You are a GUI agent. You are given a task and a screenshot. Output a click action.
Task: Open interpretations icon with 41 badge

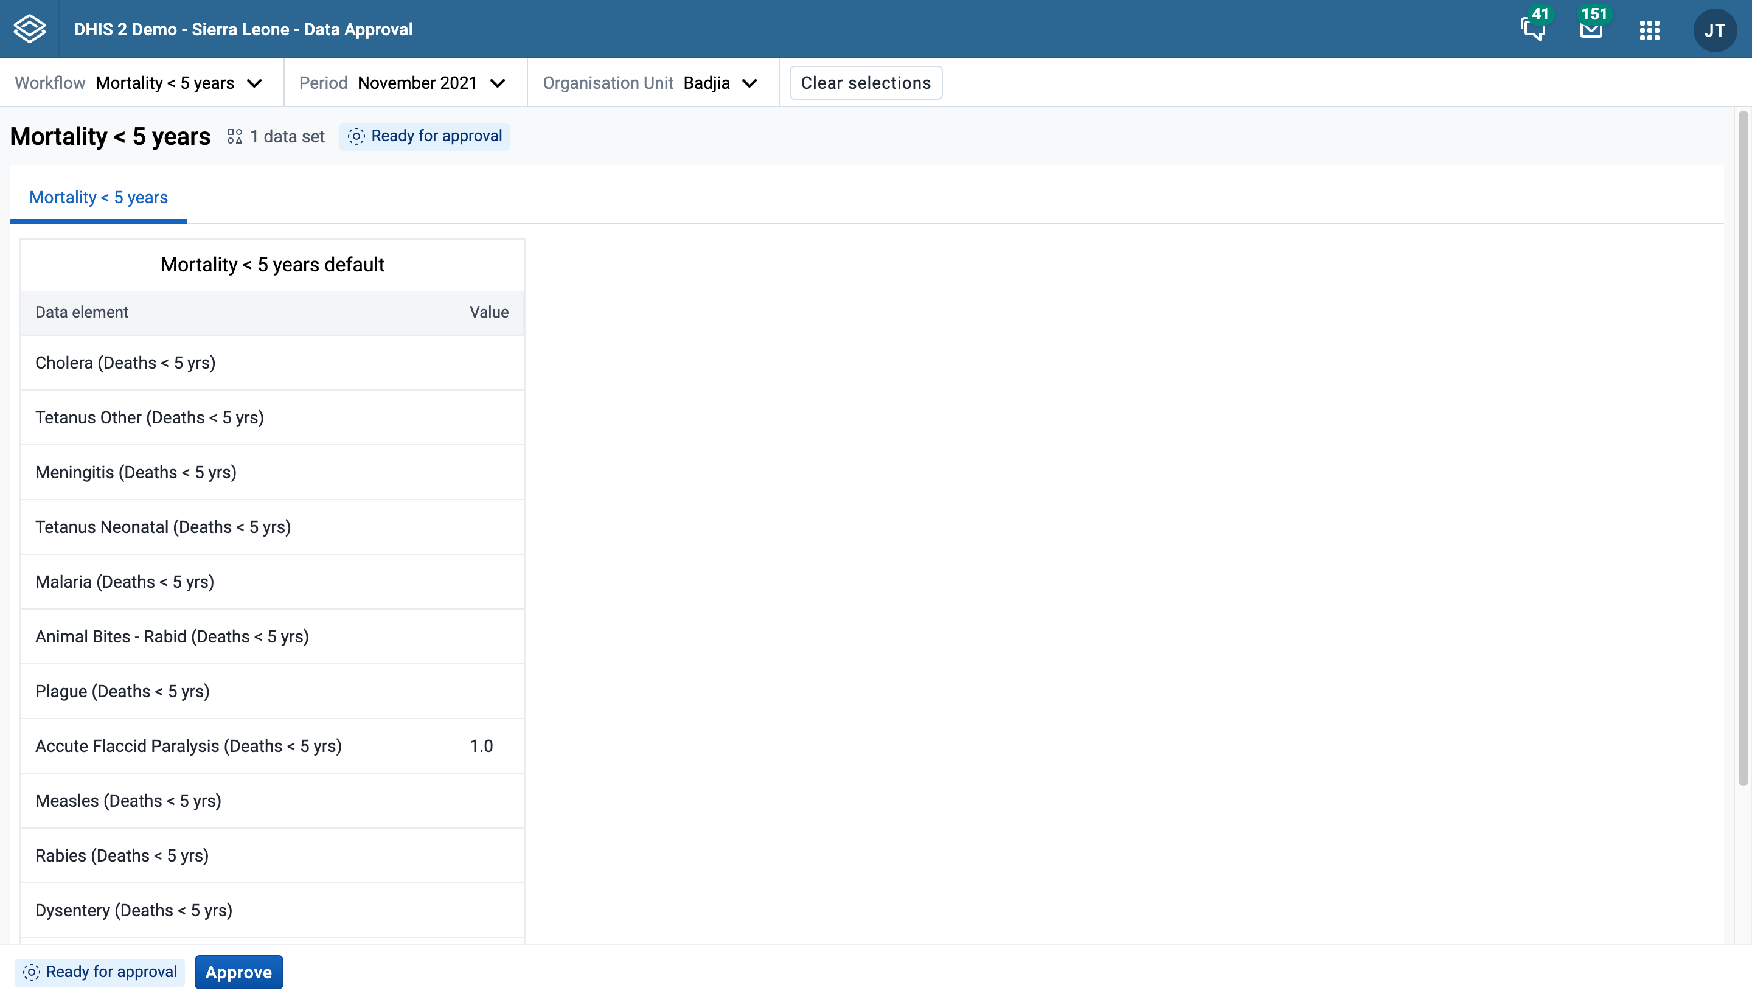click(x=1533, y=29)
